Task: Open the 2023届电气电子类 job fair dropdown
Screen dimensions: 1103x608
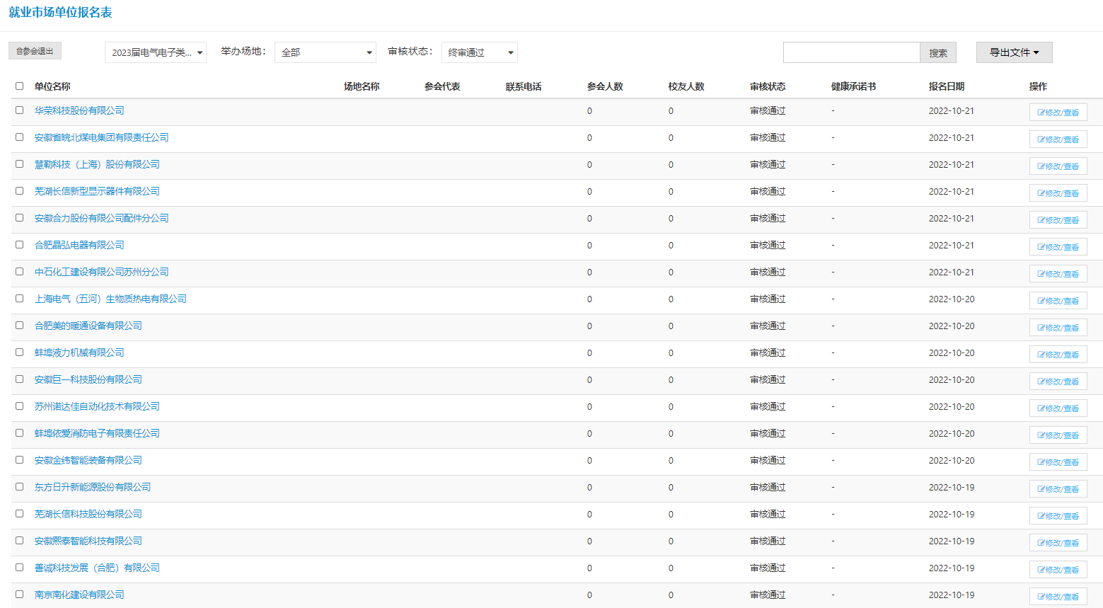Action: click(x=156, y=52)
